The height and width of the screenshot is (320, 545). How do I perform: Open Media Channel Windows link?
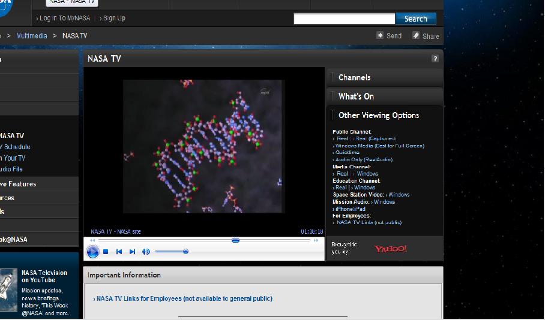coord(367,174)
